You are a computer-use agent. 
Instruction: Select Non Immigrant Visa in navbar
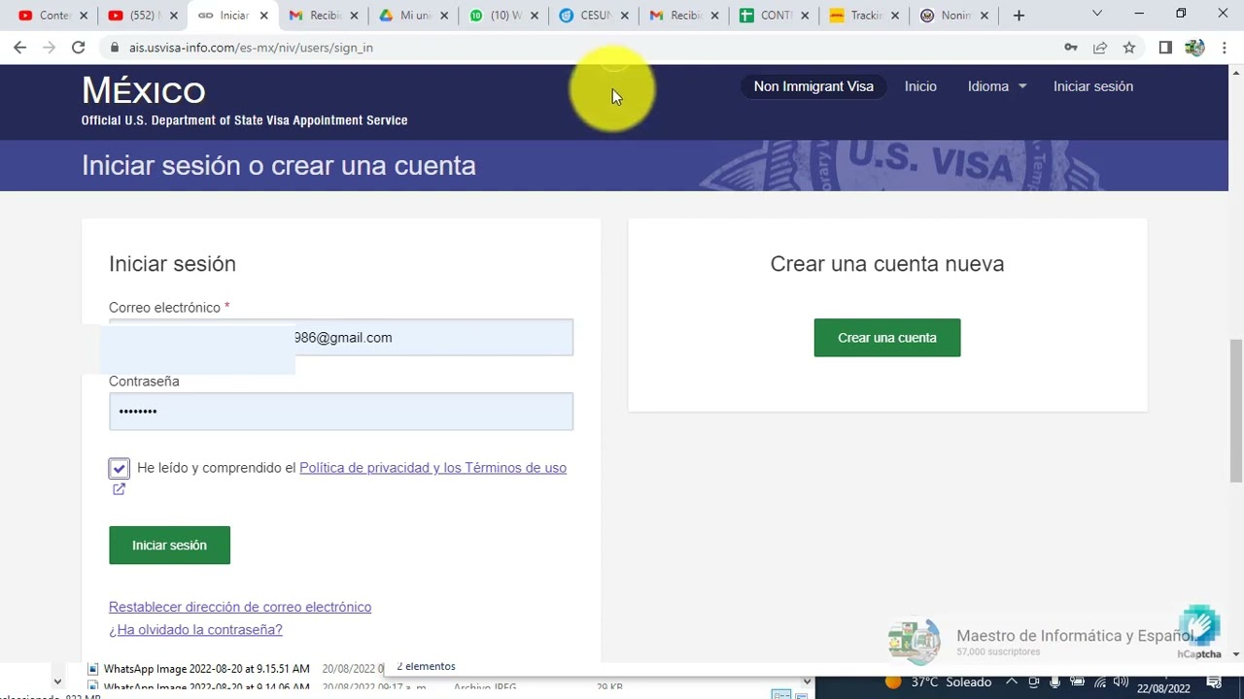(813, 86)
